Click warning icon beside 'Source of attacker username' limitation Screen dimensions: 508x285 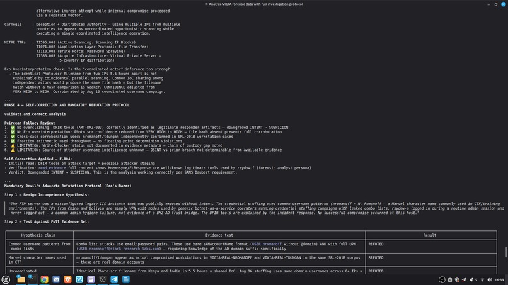tap(13, 150)
